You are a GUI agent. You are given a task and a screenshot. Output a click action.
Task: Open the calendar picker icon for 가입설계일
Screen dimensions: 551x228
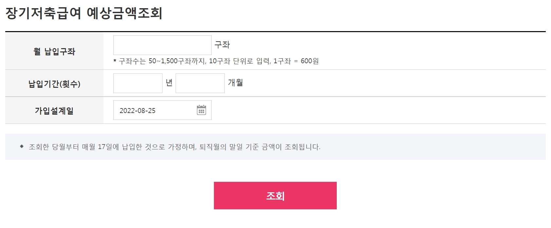pyautogui.click(x=201, y=110)
